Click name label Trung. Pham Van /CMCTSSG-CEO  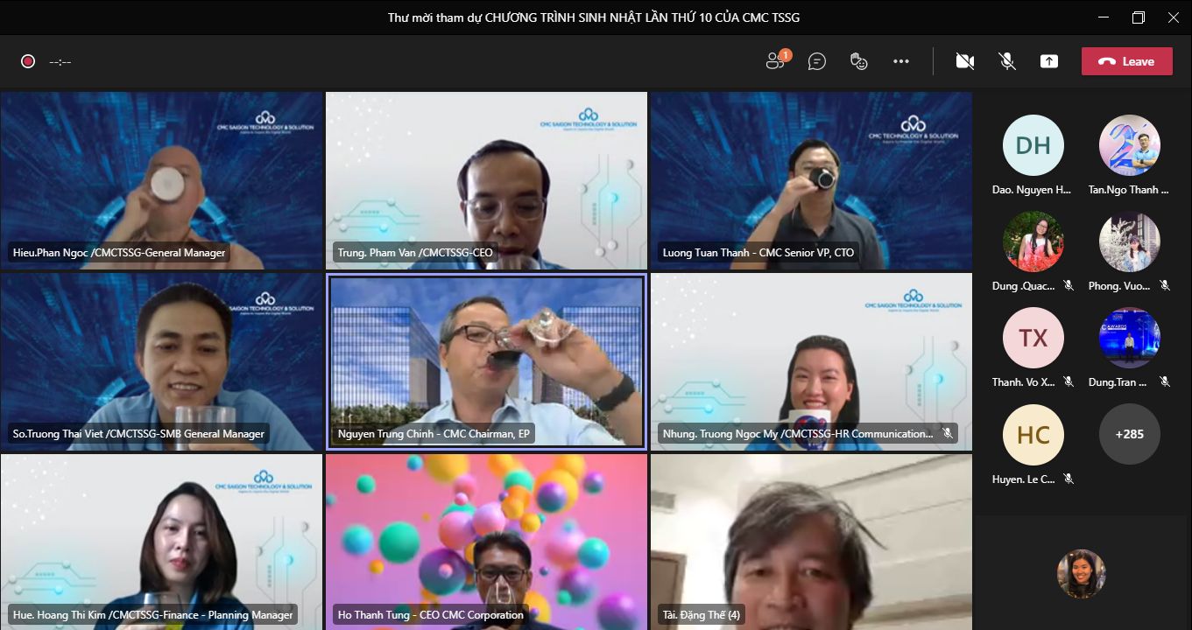415,253
